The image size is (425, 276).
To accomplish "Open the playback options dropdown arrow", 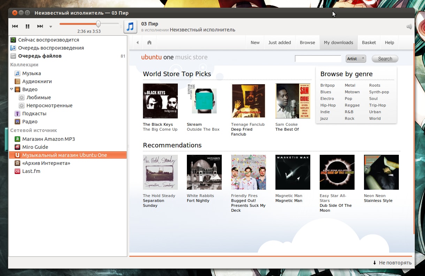I will (x=51, y=27).
